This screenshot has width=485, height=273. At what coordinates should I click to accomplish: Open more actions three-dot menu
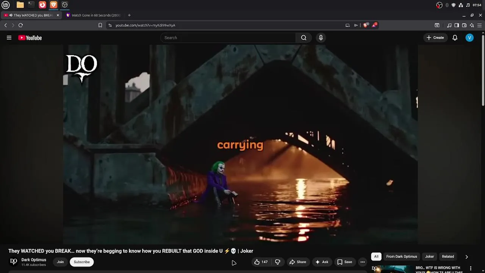pyautogui.click(x=363, y=262)
